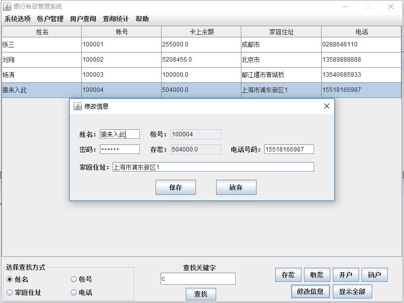
Task: Click the 修改信息 button
Action: (x=310, y=291)
